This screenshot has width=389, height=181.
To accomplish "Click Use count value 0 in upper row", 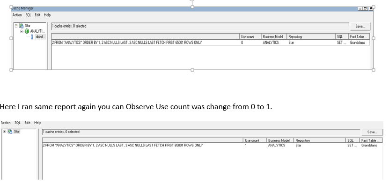I will pos(242,42).
